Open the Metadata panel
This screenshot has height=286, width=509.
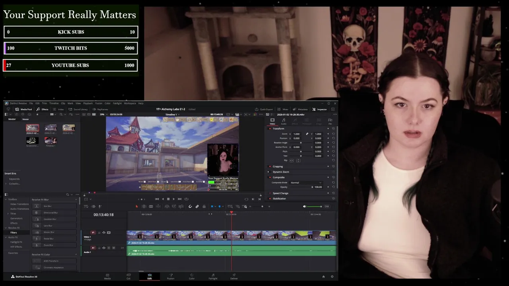pos(300,109)
